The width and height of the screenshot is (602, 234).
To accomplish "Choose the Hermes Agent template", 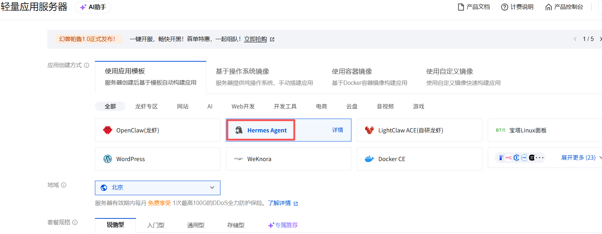I will [x=288, y=130].
